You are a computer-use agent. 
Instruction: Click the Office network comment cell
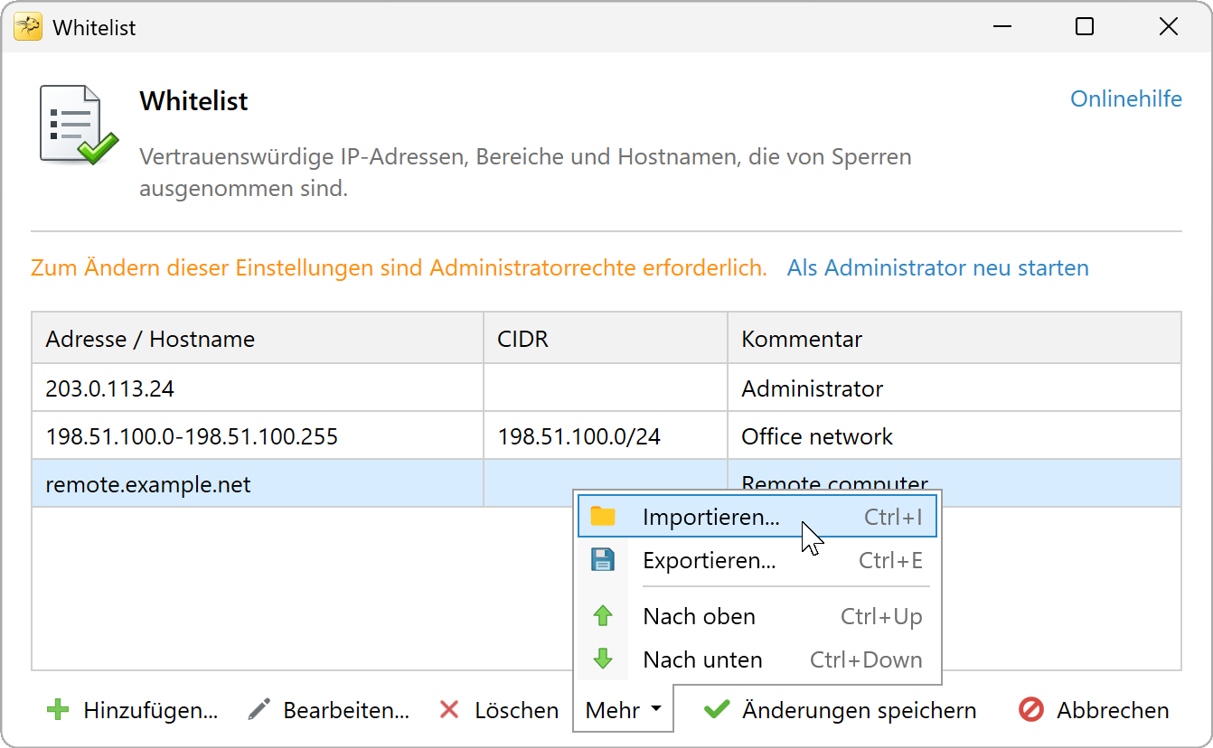click(954, 437)
